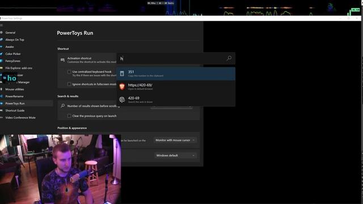Image resolution: width=363 pixels, height=204 pixels.
Task: Toggle Use centralized keyboard hook checkbox
Action: point(69,72)
